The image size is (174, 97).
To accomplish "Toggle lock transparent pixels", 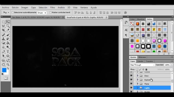I will click(x=137, y=70).
